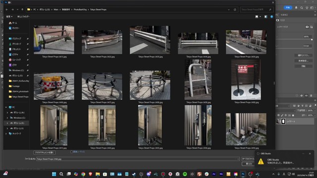The height and width of the screenshot is (178, 317).
Task: Switch to Photoshop's 色調補正 panel tab
Action: tap(284, 15)
